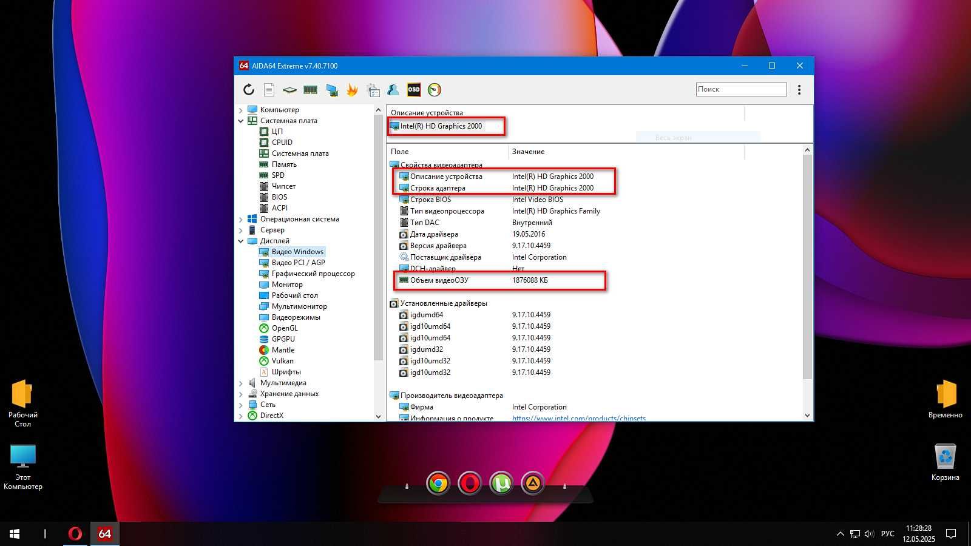This screenshot has width=971, height=546.
Task: Expand the Операционная система node
Action: tap(241, 220)
